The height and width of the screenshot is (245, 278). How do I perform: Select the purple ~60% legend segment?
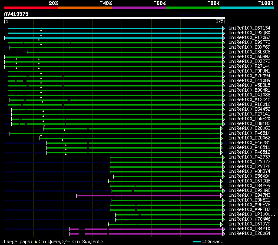[x=139, y=8]
